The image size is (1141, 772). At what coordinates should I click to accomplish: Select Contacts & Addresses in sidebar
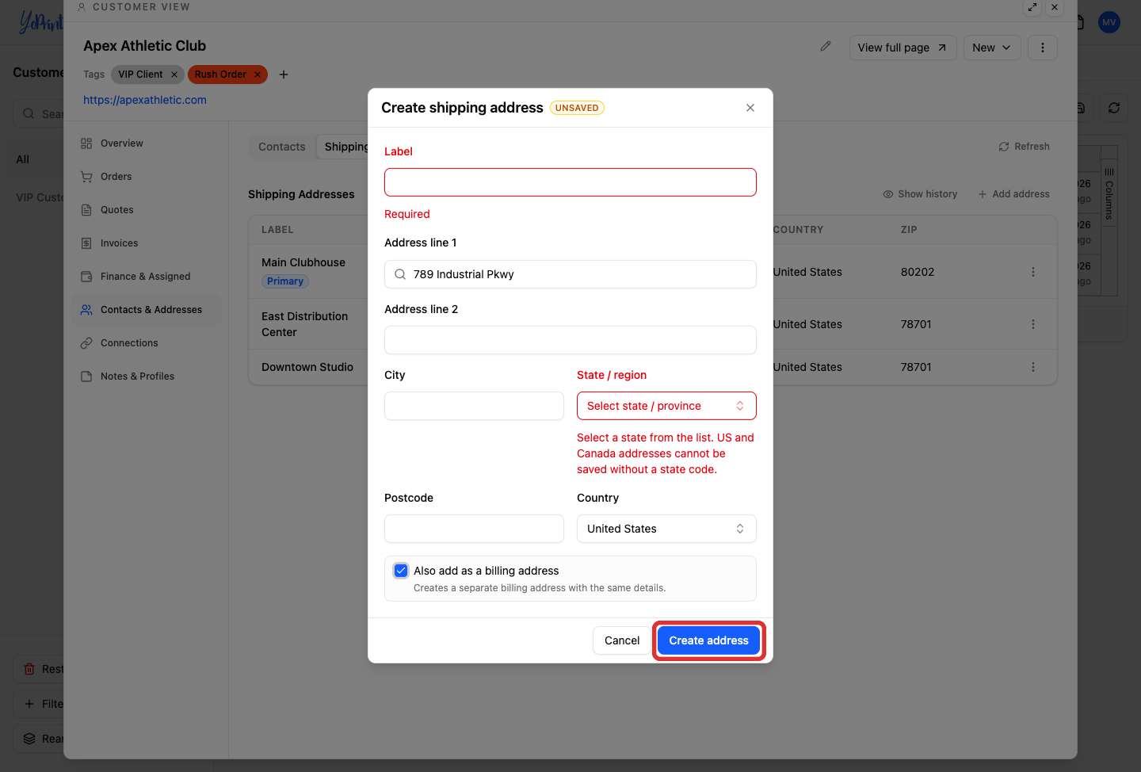tap(146, 310)
